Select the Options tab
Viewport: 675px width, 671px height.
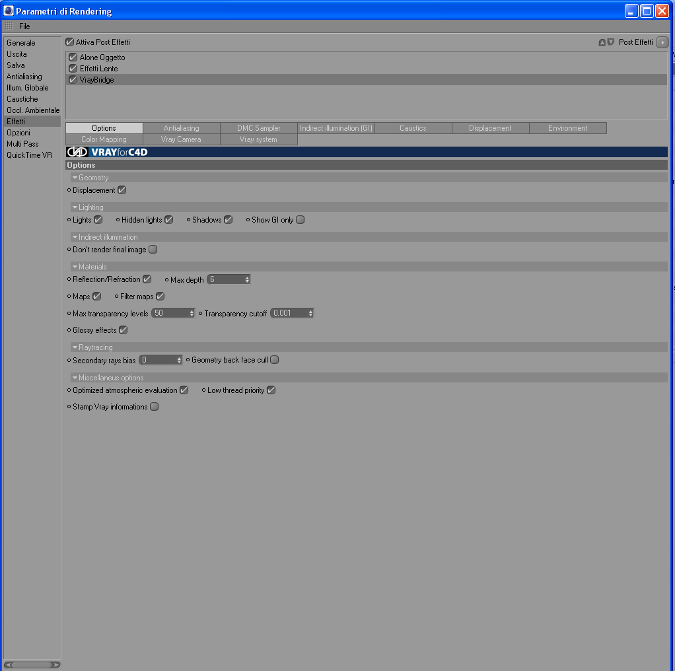coord(104,128)
